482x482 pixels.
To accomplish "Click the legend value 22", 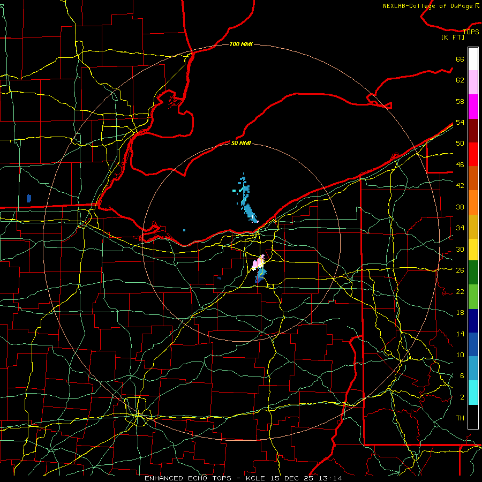I will click(x=460, y=291).
